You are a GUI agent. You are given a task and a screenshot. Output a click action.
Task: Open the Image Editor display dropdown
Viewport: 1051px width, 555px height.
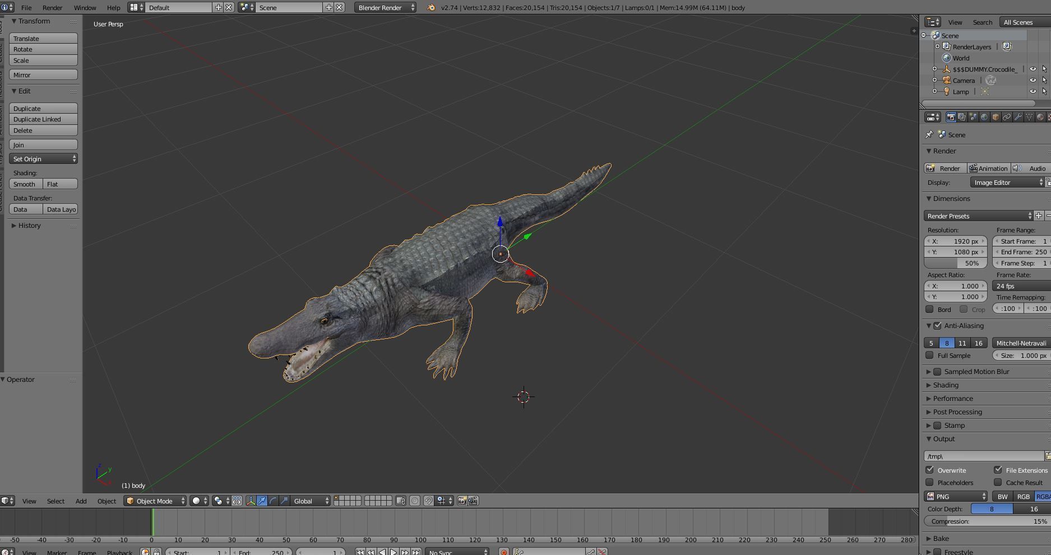1007,182
